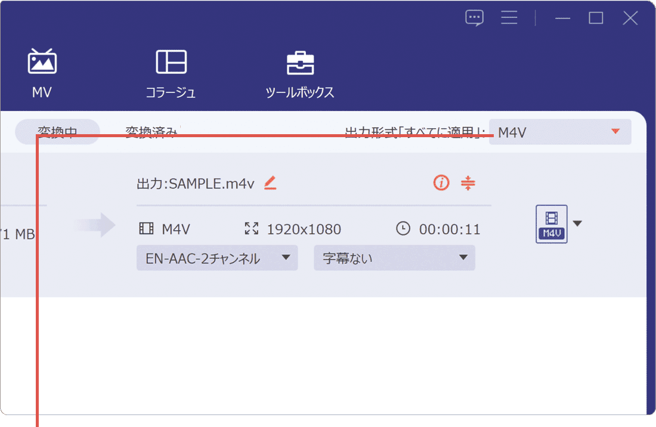Open the feedback chat icon in title bar

(x=474, y=18)
